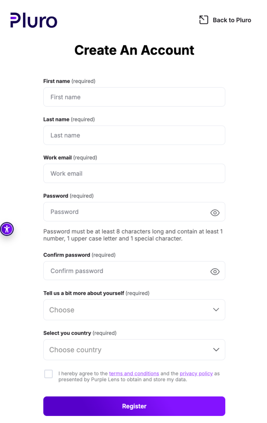Viewport: 267px width, 423px height.
Task: Open the accessibility widget icon
Action: (x=7, y=229)
